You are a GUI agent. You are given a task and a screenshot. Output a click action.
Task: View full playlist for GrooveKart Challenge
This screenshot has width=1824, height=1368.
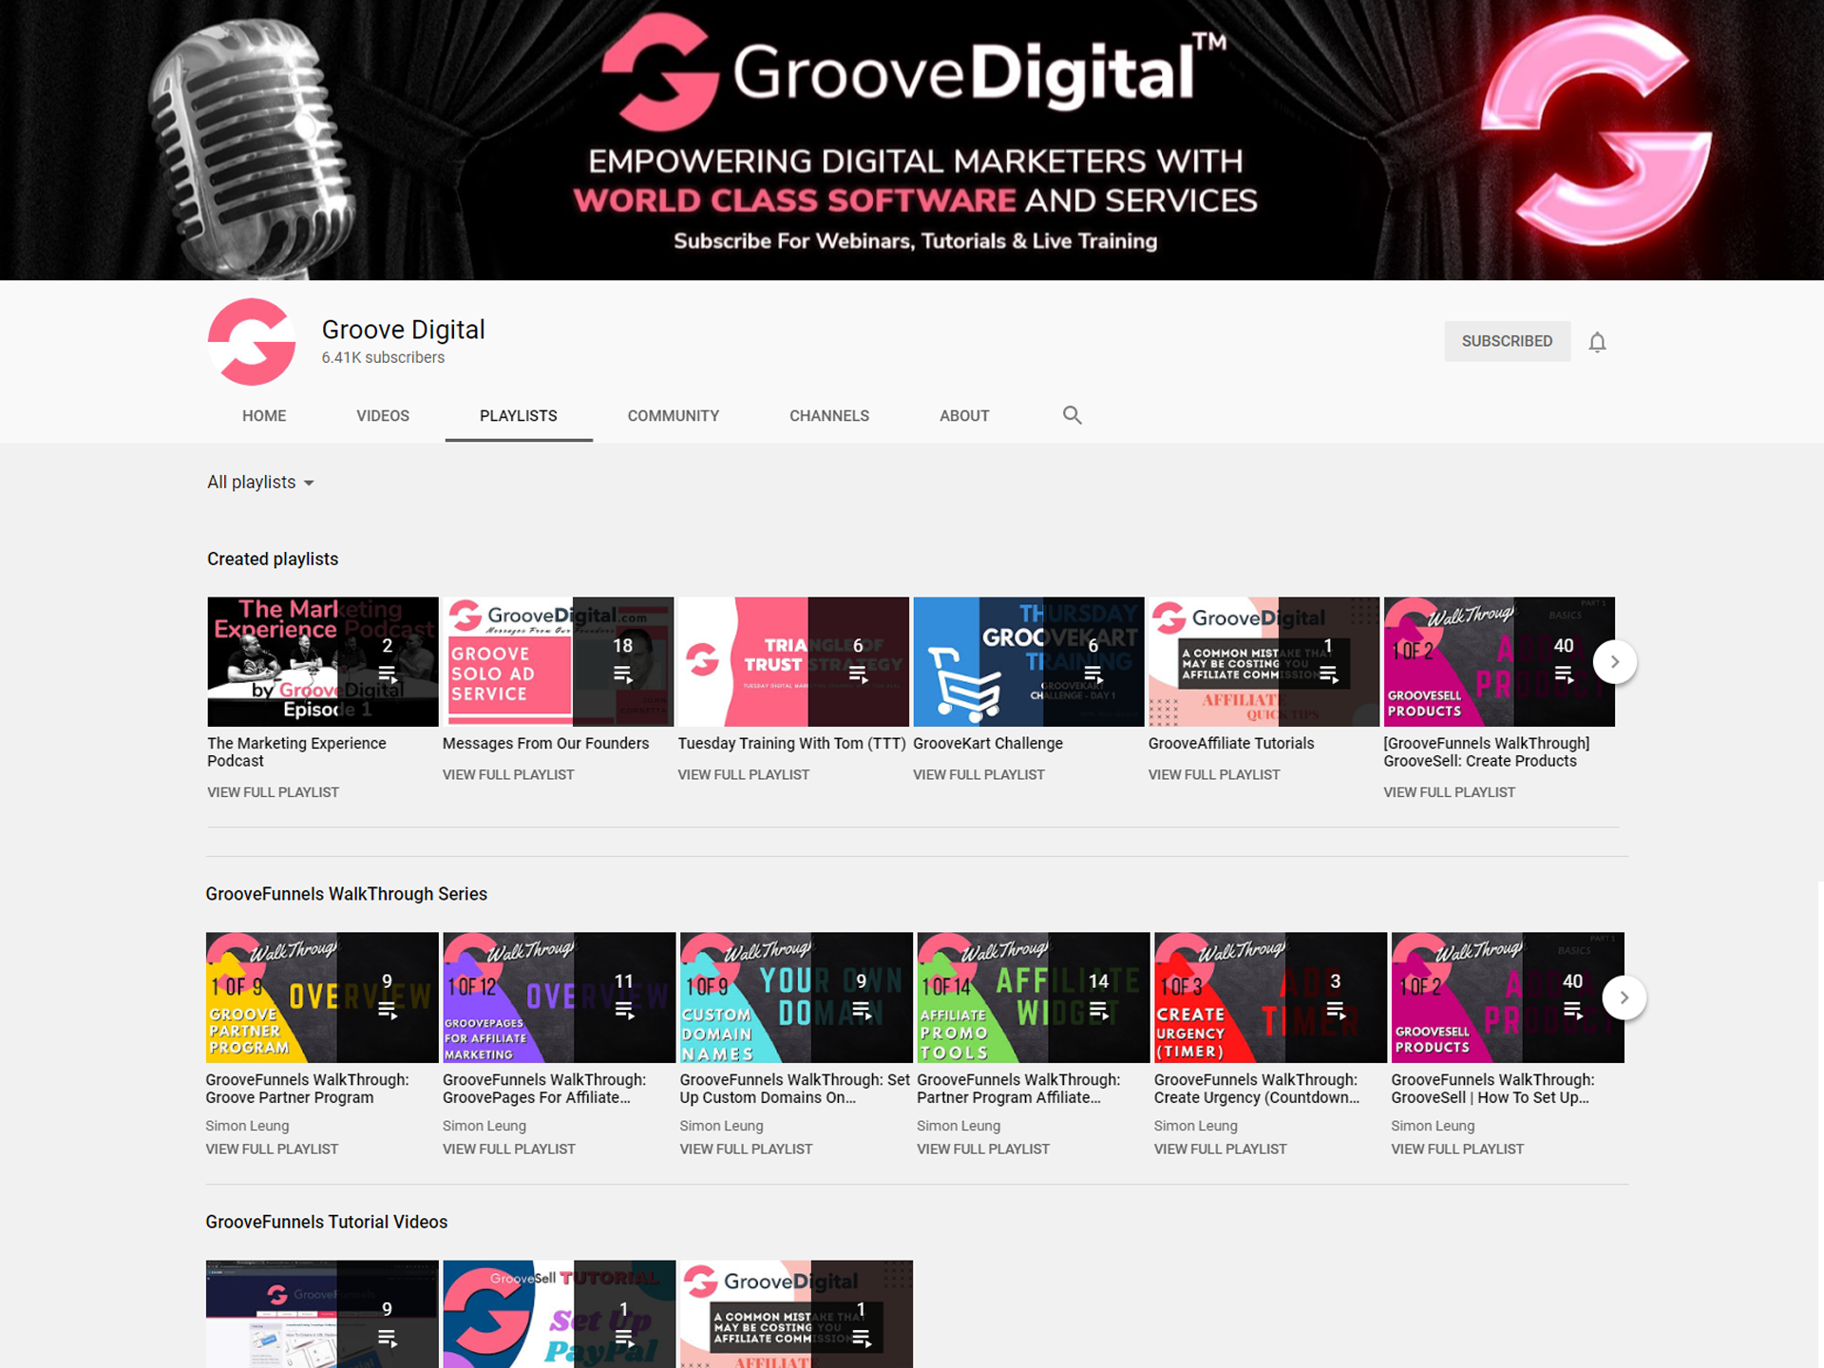tap(978, 775)
